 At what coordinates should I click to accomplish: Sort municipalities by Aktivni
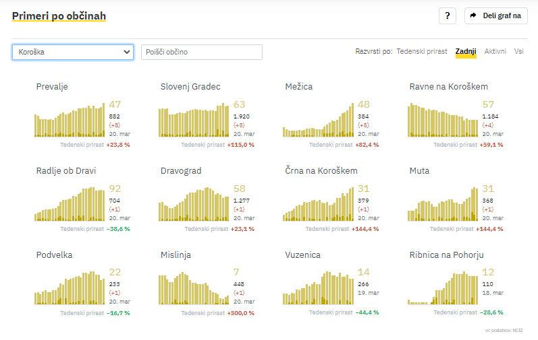point(495,51)
